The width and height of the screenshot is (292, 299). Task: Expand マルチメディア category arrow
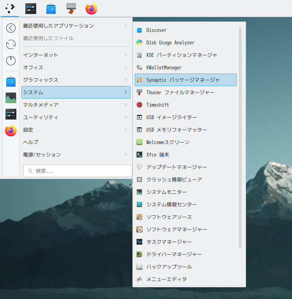click(x=126, y=105)
